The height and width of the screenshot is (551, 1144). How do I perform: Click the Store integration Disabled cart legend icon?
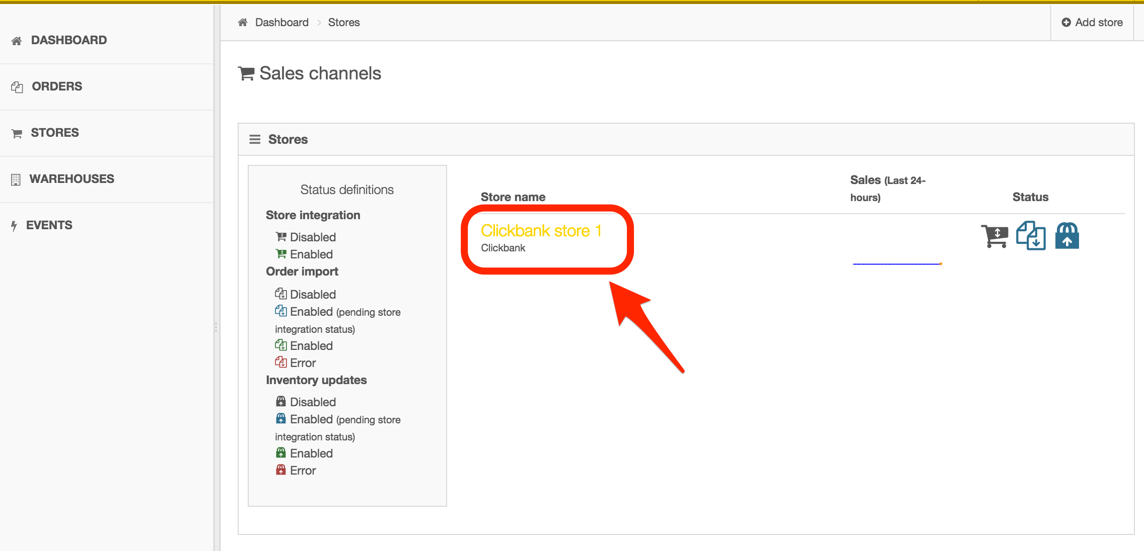pyautogui.click(x=281, y=236)
